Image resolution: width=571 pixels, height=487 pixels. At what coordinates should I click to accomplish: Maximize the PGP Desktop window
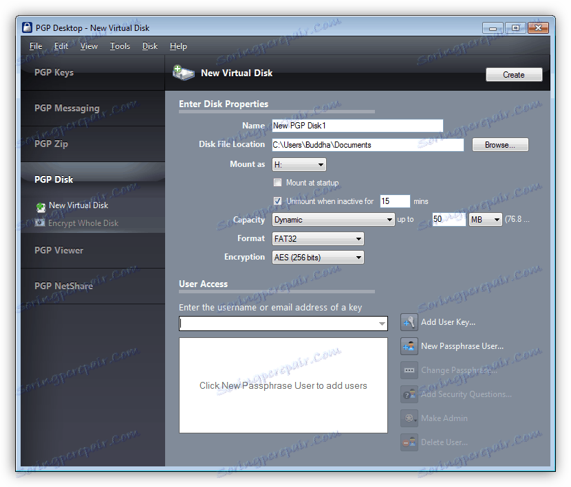click(x=515, y=27)
